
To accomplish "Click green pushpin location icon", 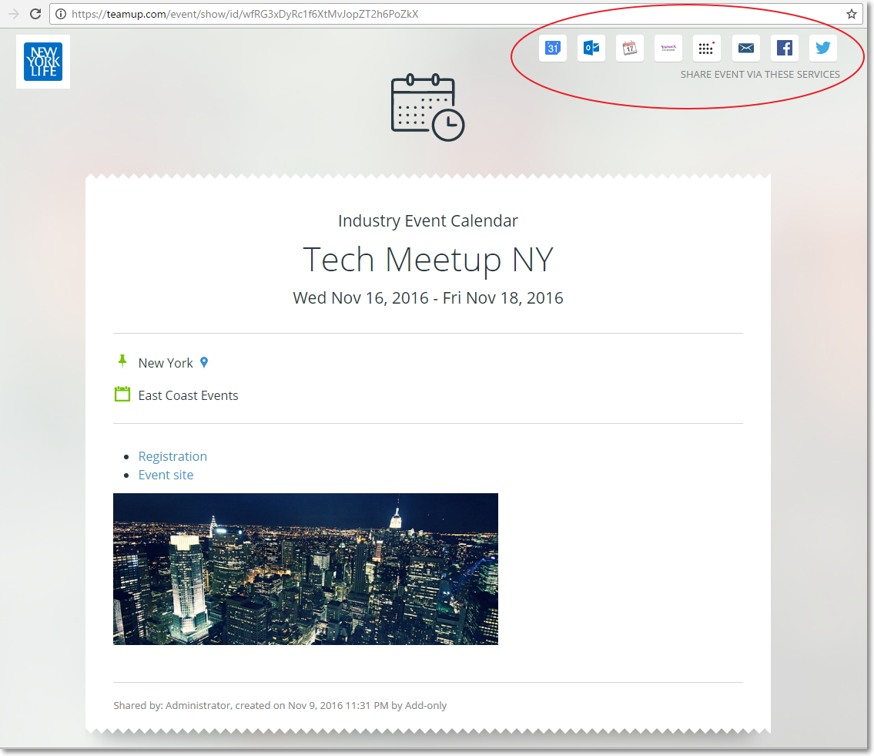I will click(122, 361).
